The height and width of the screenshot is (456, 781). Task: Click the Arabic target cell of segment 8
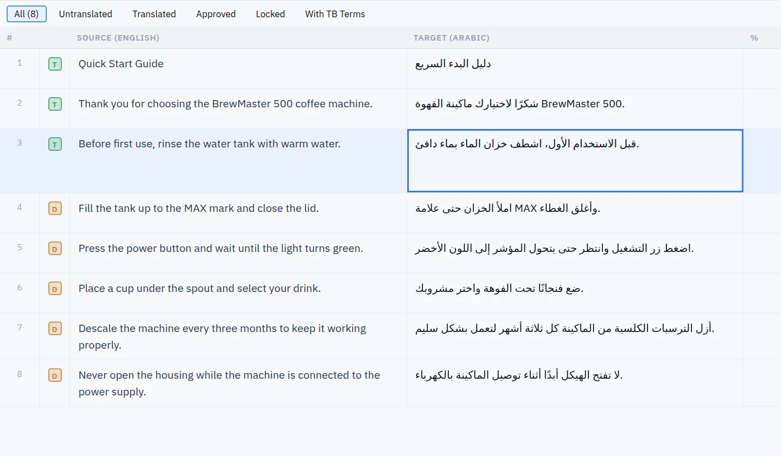point(575,383)
